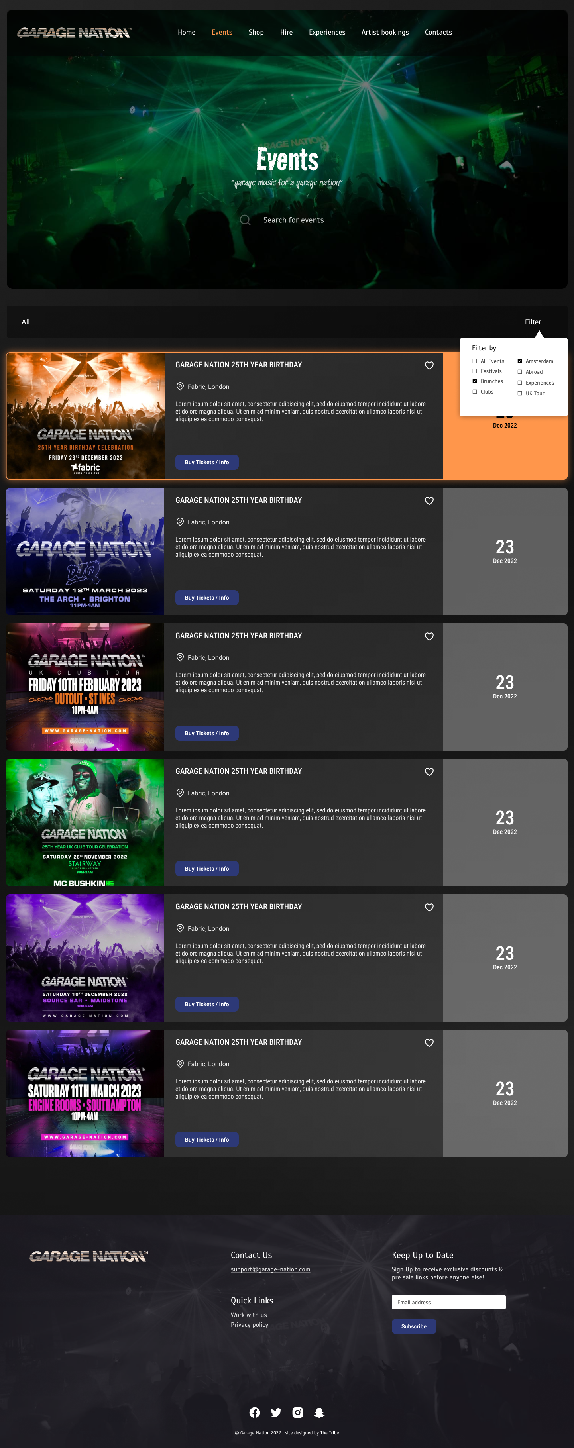
Task: Click the search magnifier icon
Action: [245, 220]
